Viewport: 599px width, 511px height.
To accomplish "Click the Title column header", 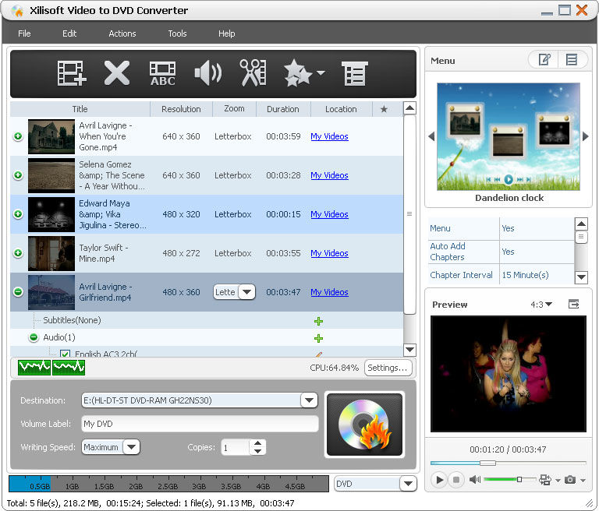I will pyautogui.click(x=80, y=109).
